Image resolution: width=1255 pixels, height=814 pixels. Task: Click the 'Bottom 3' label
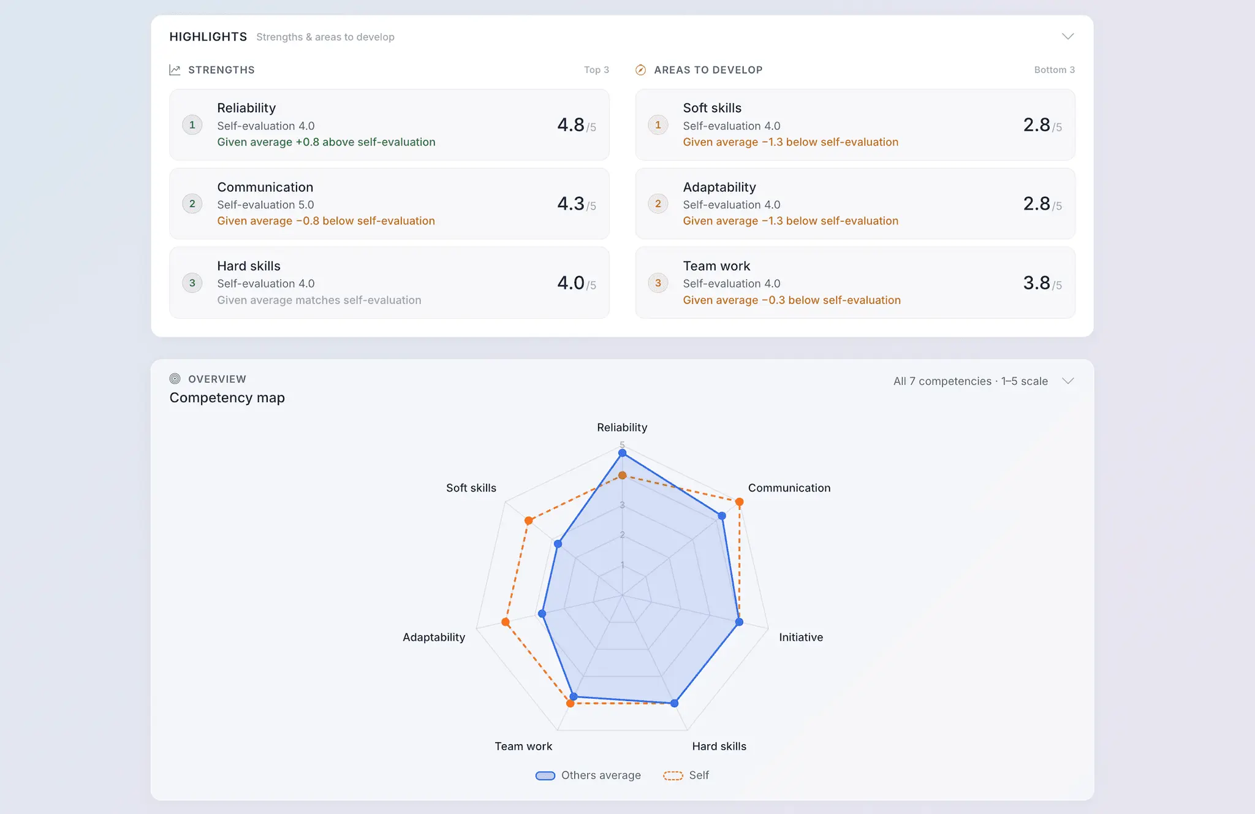[x=1054, y=70]
